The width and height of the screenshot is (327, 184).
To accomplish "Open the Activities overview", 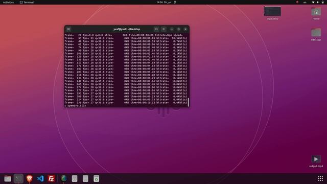I will coord(8,2).
